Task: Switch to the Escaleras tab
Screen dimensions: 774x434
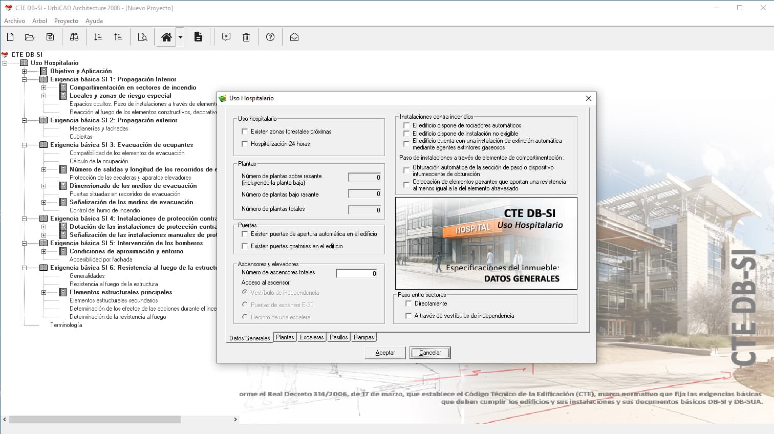Action: click(x=312, y=337)
